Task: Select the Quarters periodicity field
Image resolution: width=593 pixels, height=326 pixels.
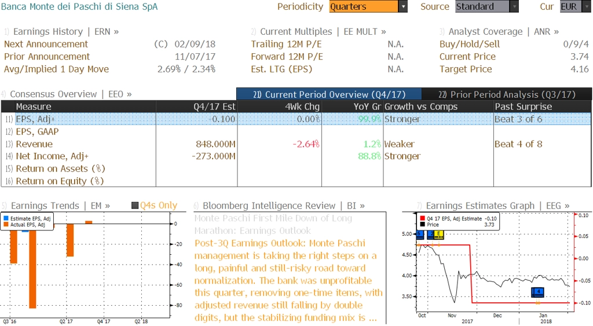Action: coord(364,6)
